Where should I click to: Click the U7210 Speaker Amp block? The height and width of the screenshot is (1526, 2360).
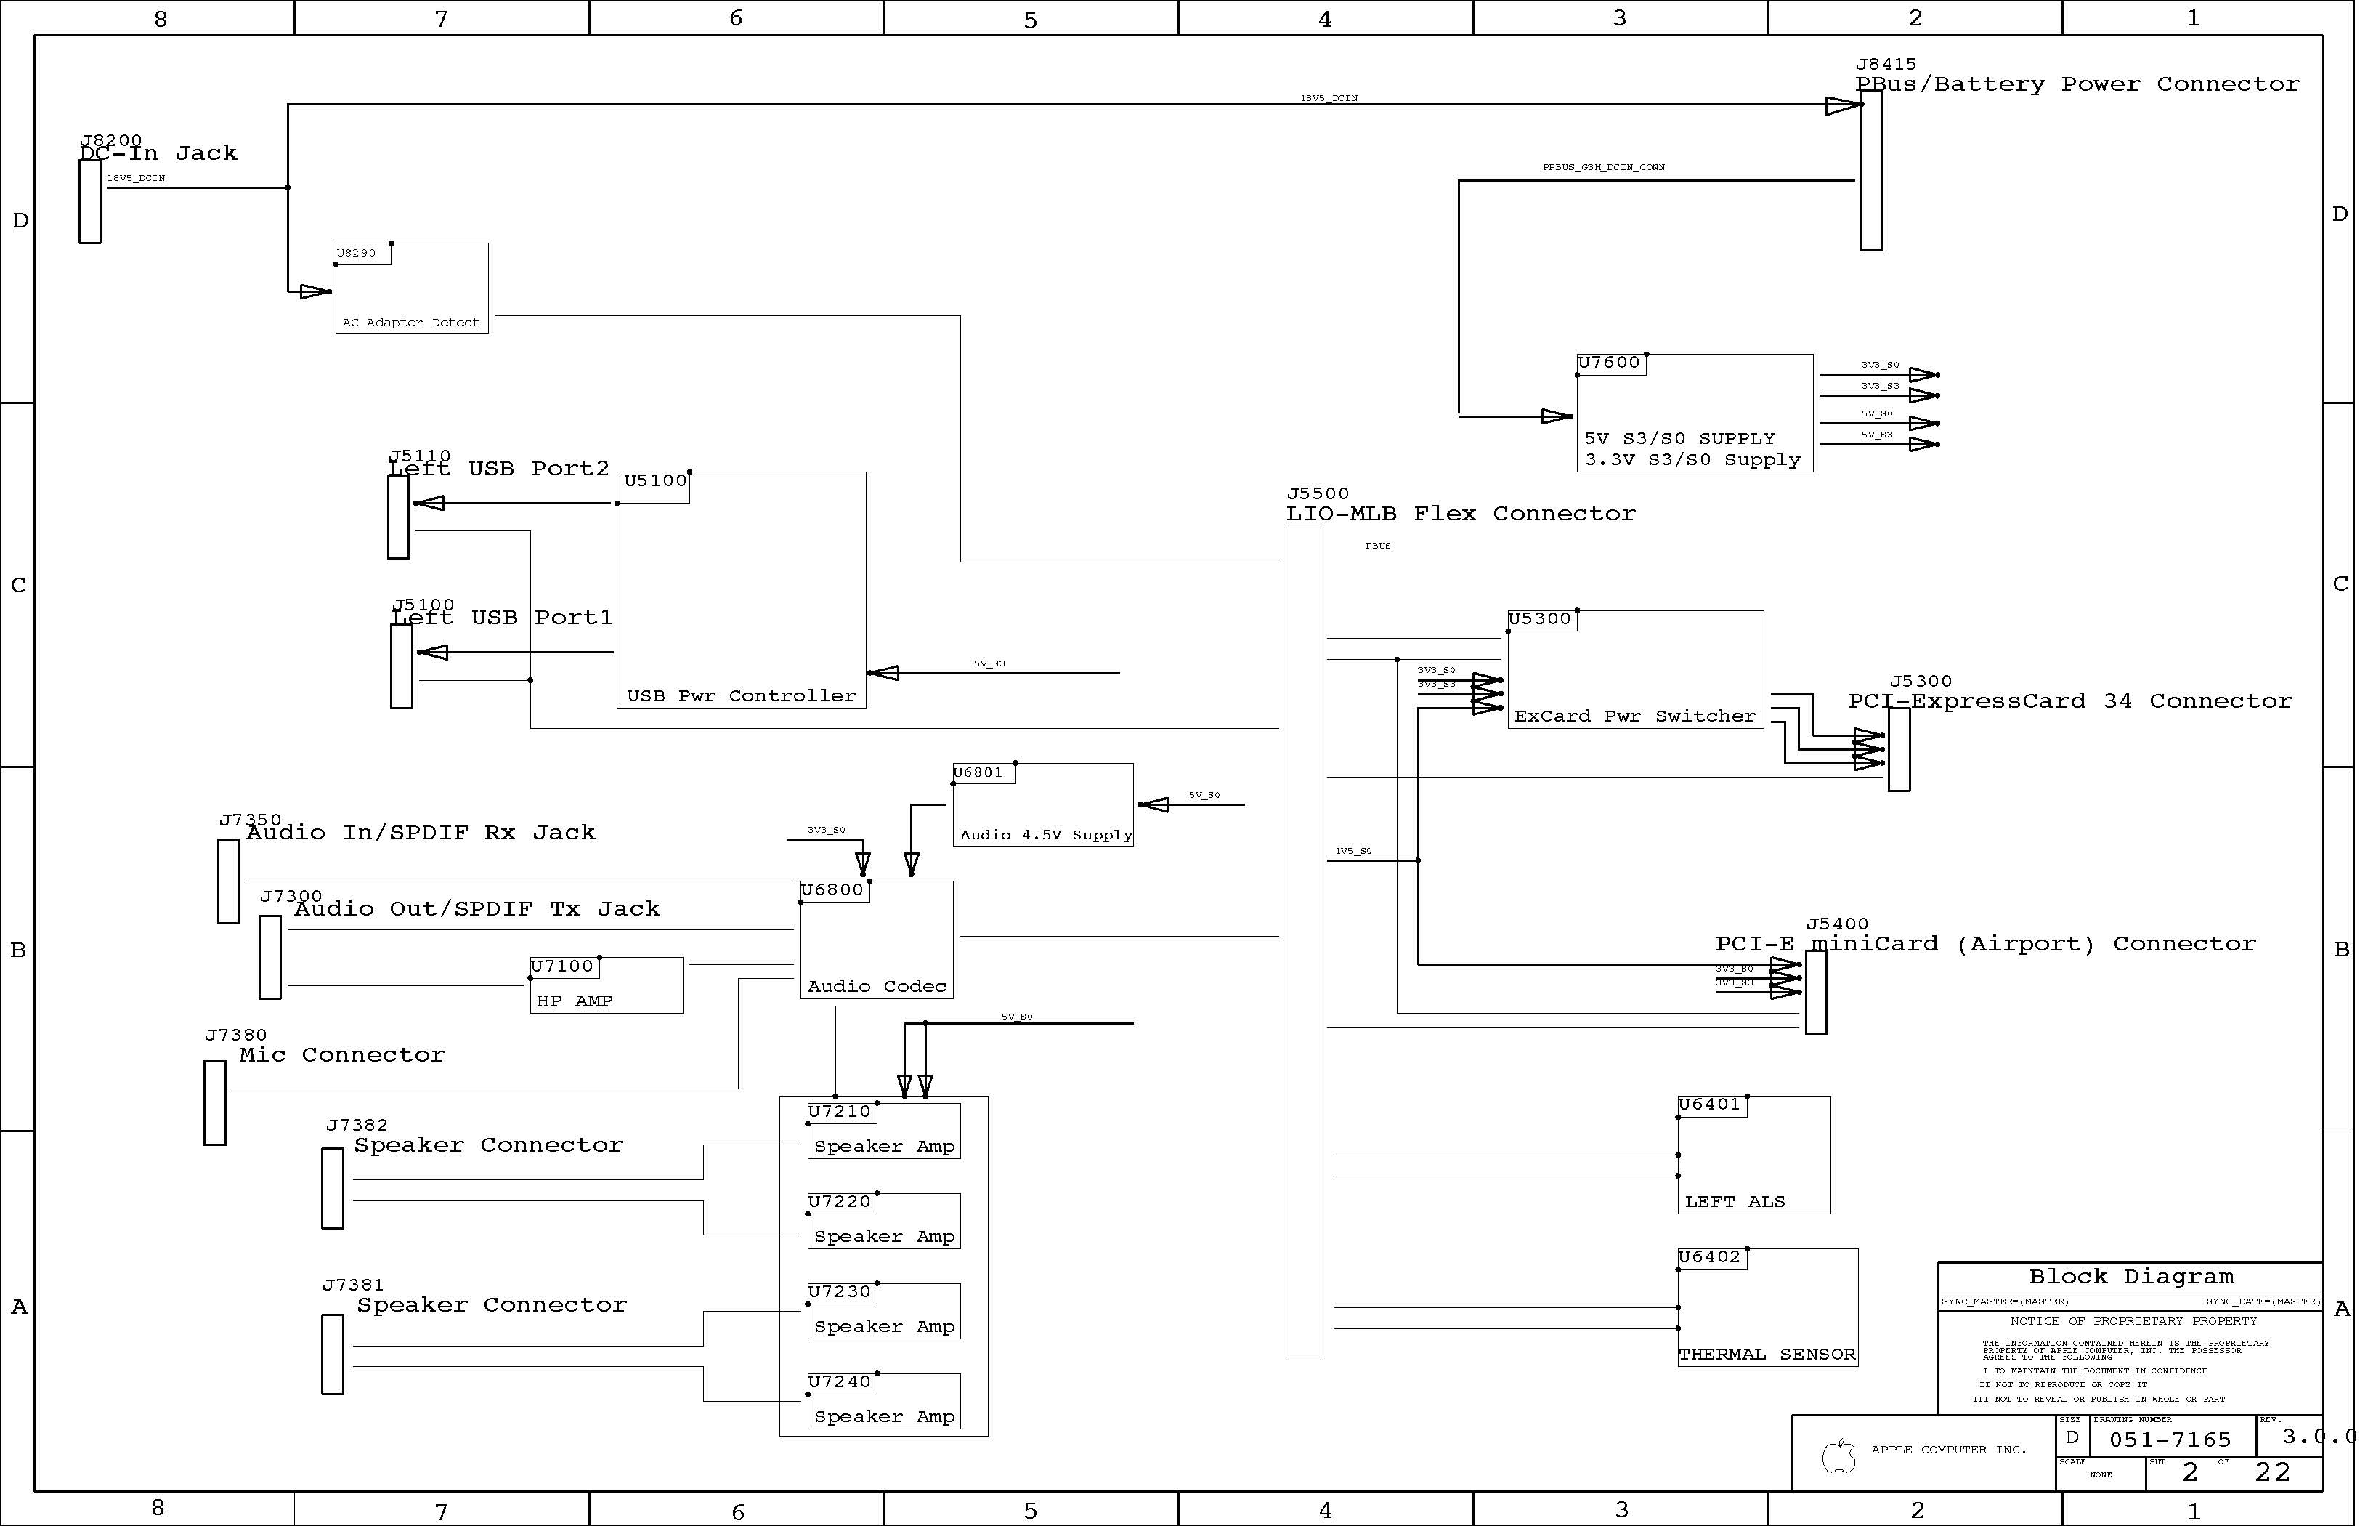pyautogui.click(x=883, y=1131)
